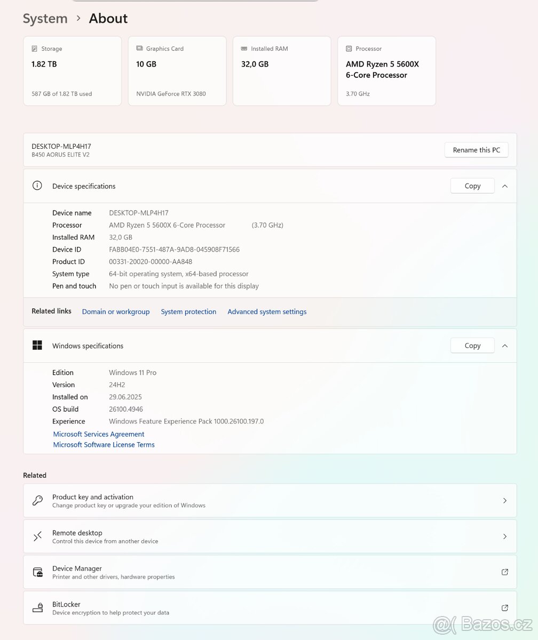538x640 pixels.
Task: Open the AMD Ryzen 5 processor card
Action: tap(387, 71)
